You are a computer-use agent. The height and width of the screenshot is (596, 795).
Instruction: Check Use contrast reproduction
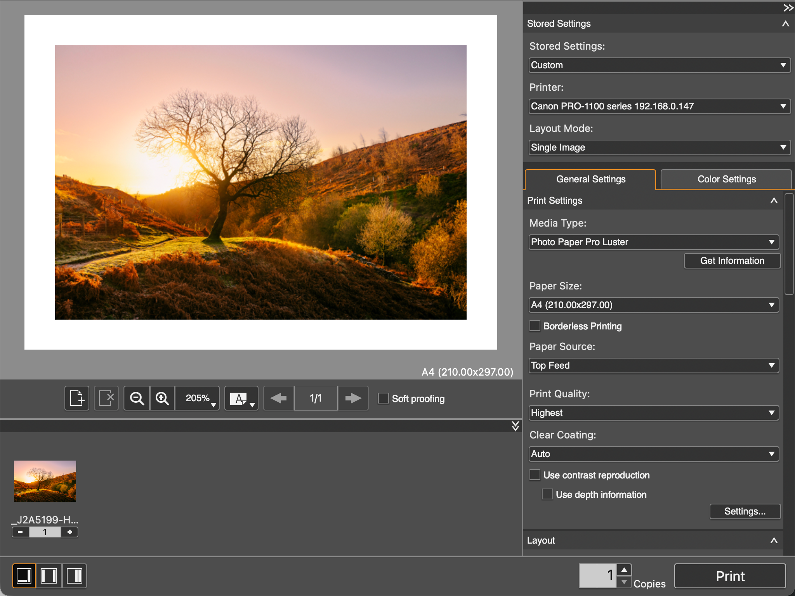point(535,475)
